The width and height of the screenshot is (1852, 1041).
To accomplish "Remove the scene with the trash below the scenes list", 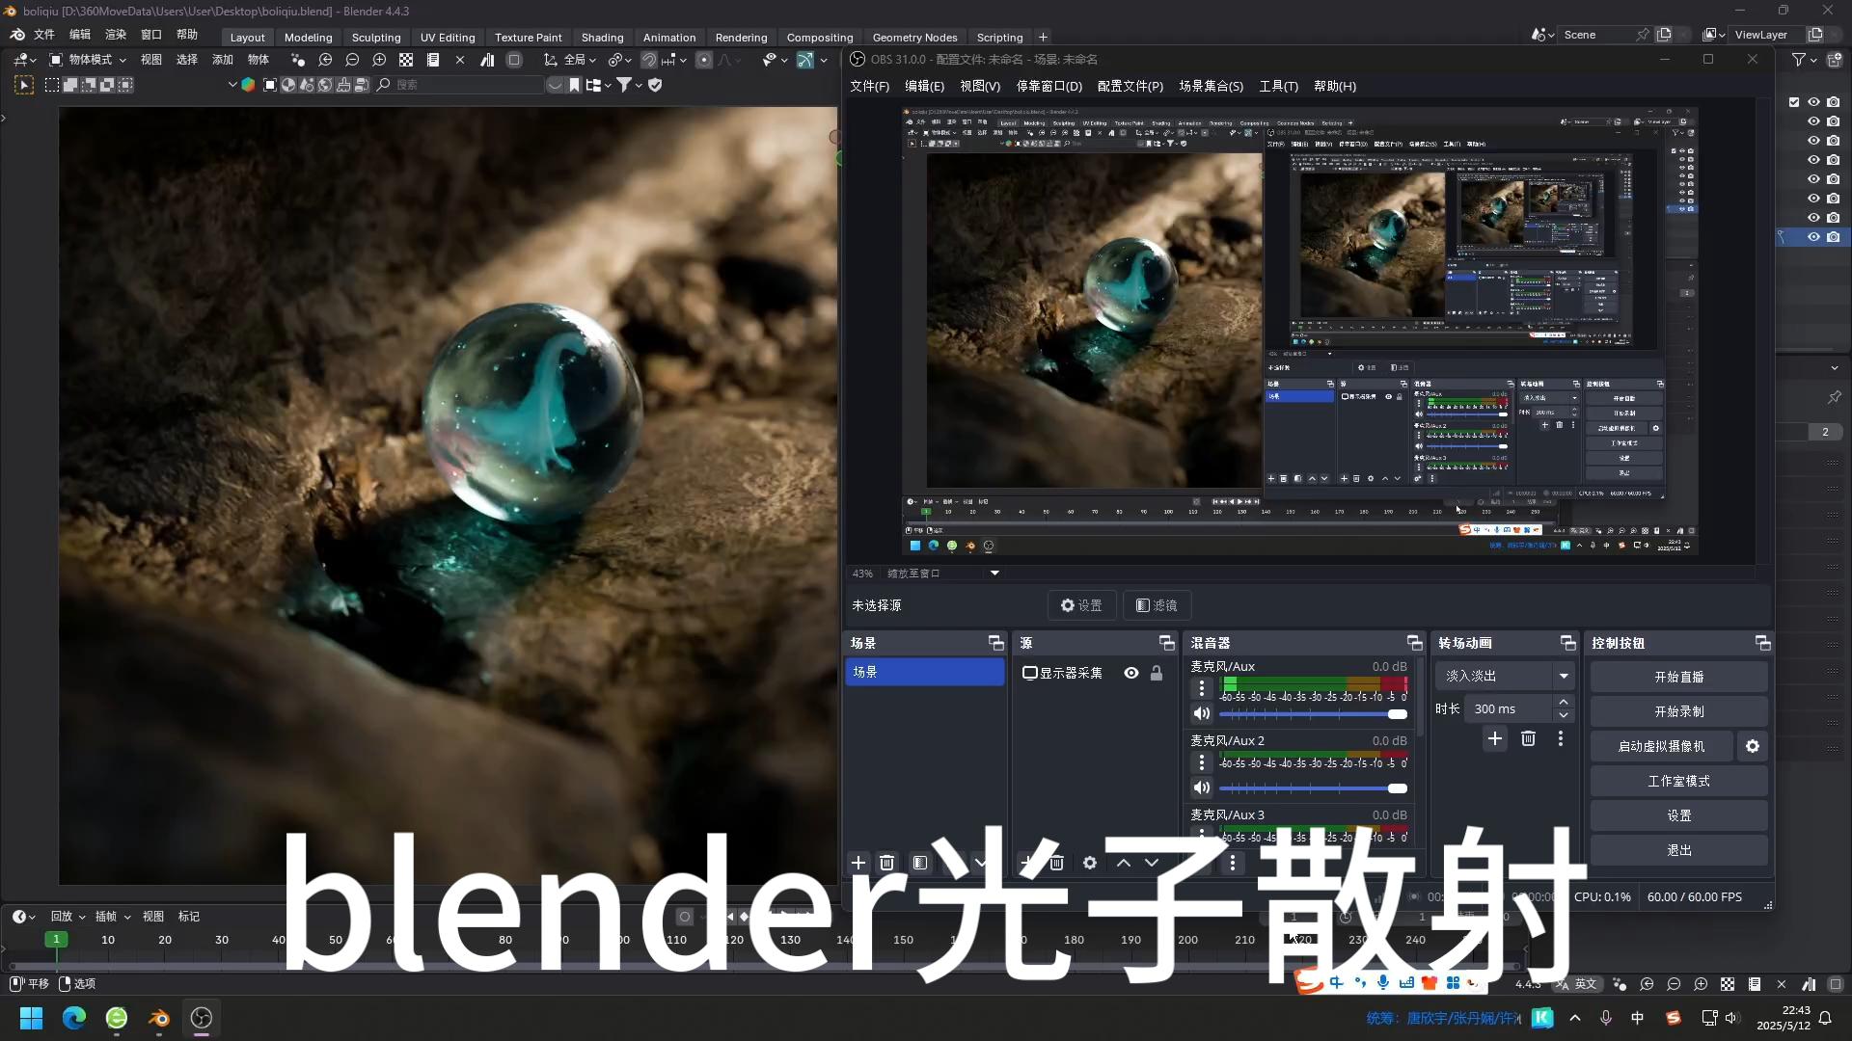I will (887, 863).
